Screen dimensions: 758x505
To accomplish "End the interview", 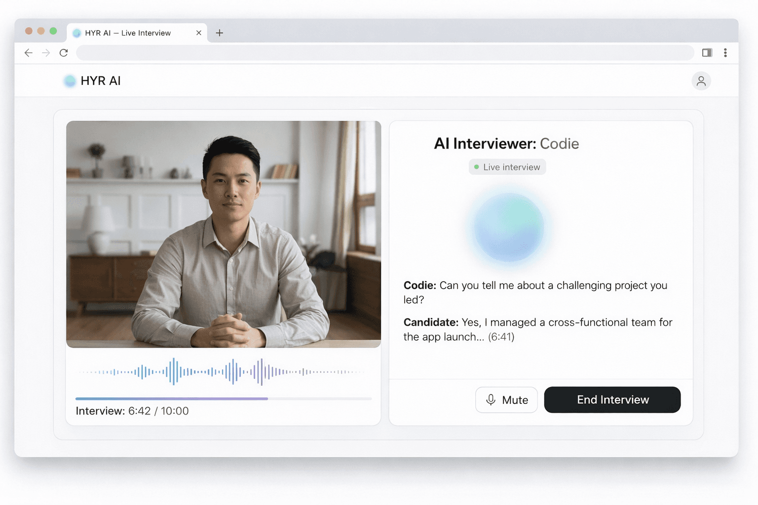I will click(612, 399).
